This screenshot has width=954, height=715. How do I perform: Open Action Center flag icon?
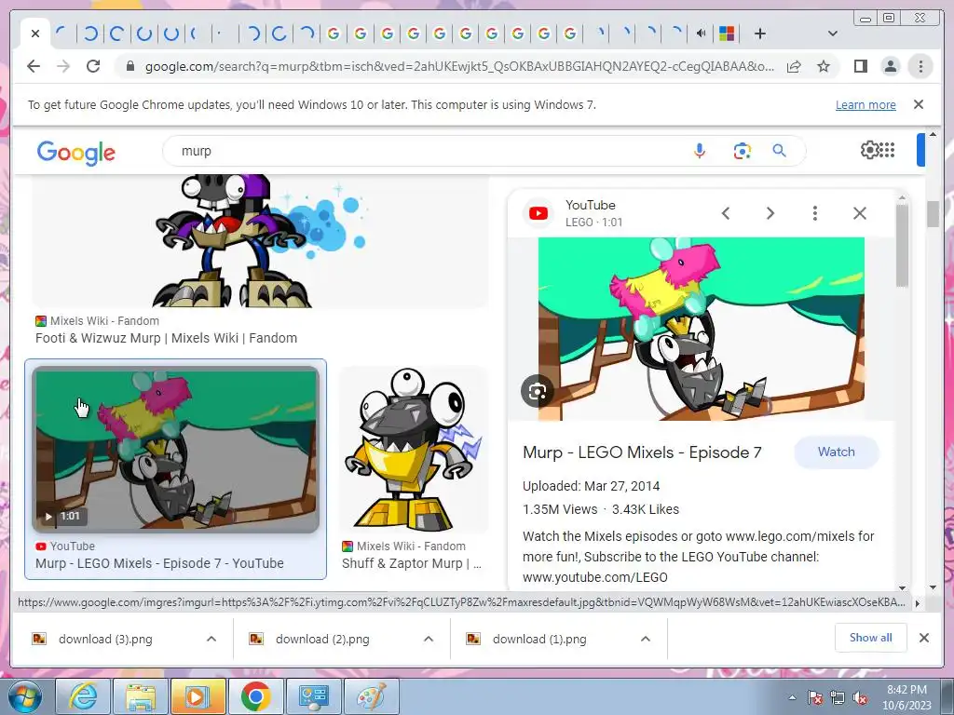(815, 698)
